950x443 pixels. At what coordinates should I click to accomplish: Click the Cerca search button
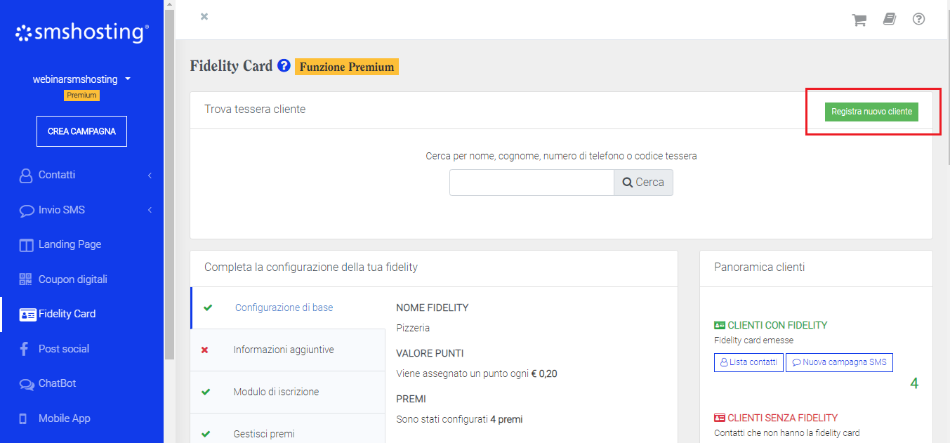tap(642, 182)
